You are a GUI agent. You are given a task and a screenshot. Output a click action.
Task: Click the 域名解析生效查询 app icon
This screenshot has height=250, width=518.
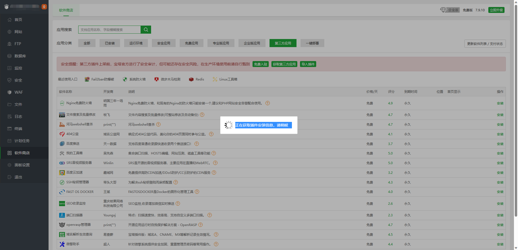[62, 235]
